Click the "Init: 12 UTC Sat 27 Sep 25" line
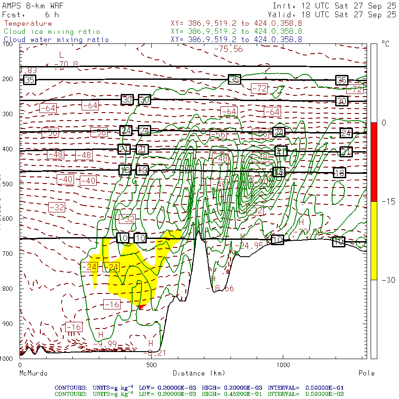Screen dimensions: 399x399 334,6
